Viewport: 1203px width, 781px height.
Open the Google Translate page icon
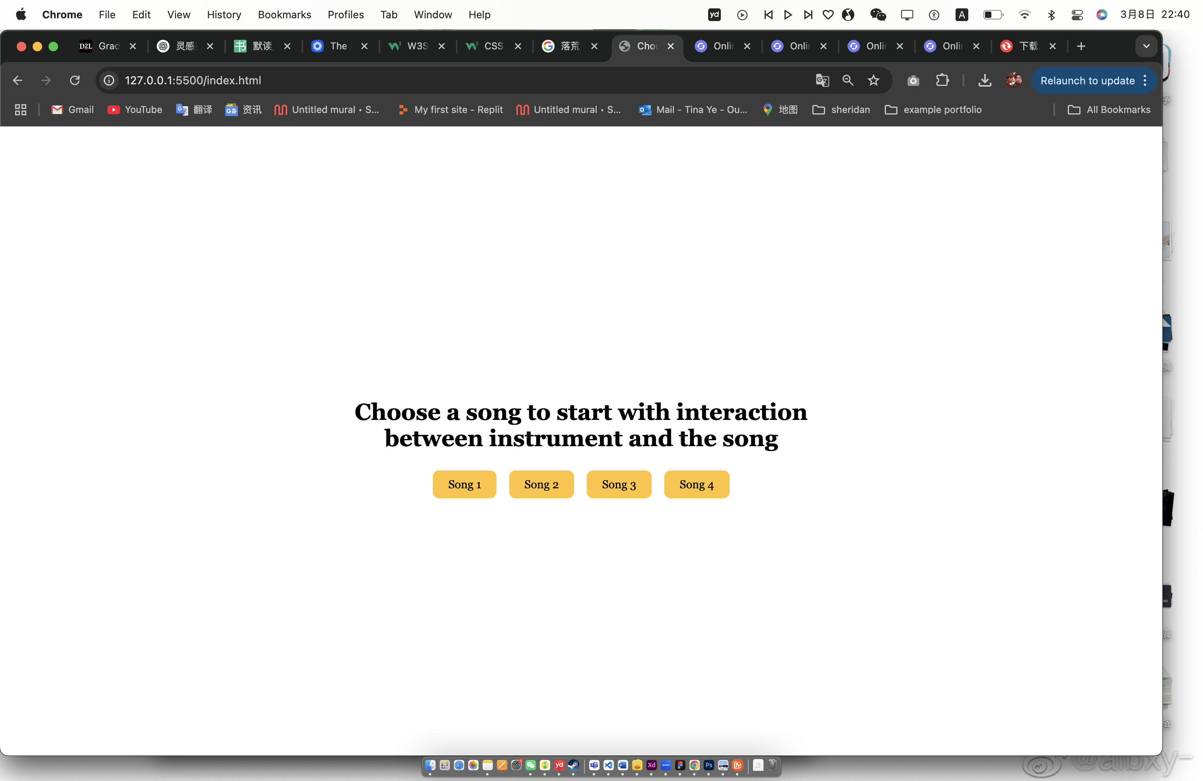point(822,80)
